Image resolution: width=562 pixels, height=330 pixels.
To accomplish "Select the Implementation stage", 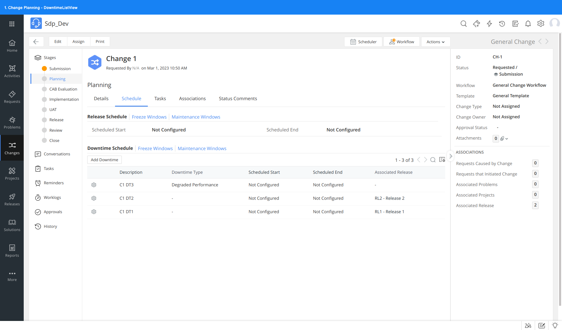I will (x=64, y=99).
